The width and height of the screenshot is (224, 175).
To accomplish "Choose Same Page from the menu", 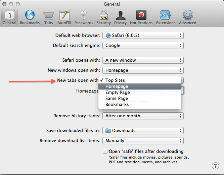I will (140, 99).
